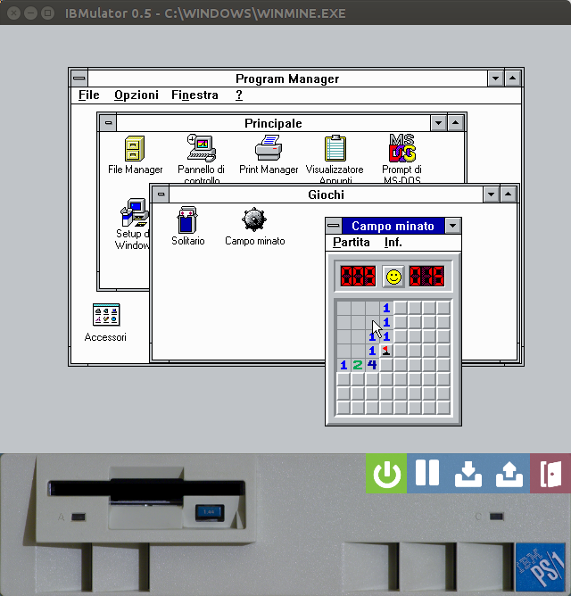571x596 pixels.
Task: Click the red exit door icon
Action: [550, 473]
